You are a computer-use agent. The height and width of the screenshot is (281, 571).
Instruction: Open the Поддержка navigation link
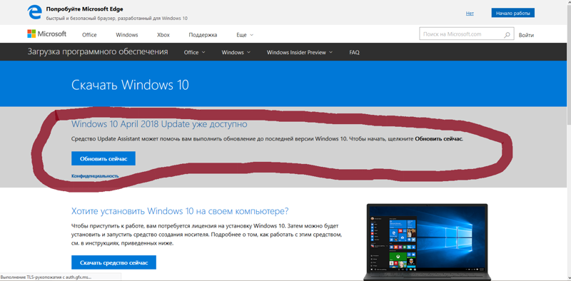click(x=203, y=35)
